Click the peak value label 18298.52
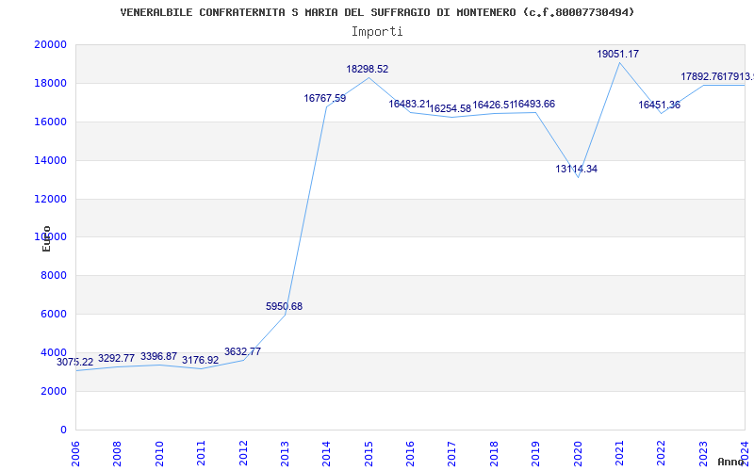This screenshot has width=754, height=471. [x=368, y=69]
